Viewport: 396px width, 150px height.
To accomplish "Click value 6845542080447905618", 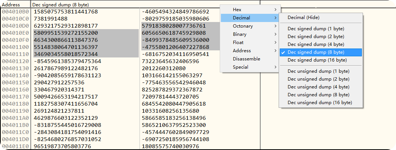I will pyautogui.click(x=174, y=103).
